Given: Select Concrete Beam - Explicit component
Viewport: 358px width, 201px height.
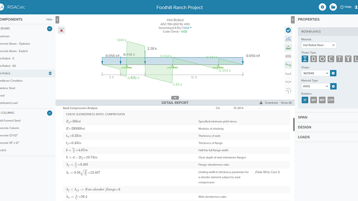Looking at the screenshot, I should tap(13, 51).
